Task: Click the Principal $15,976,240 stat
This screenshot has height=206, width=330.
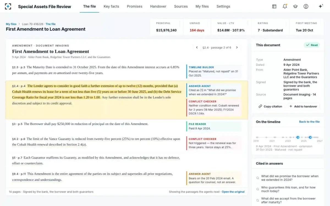Action: point(166,27)
